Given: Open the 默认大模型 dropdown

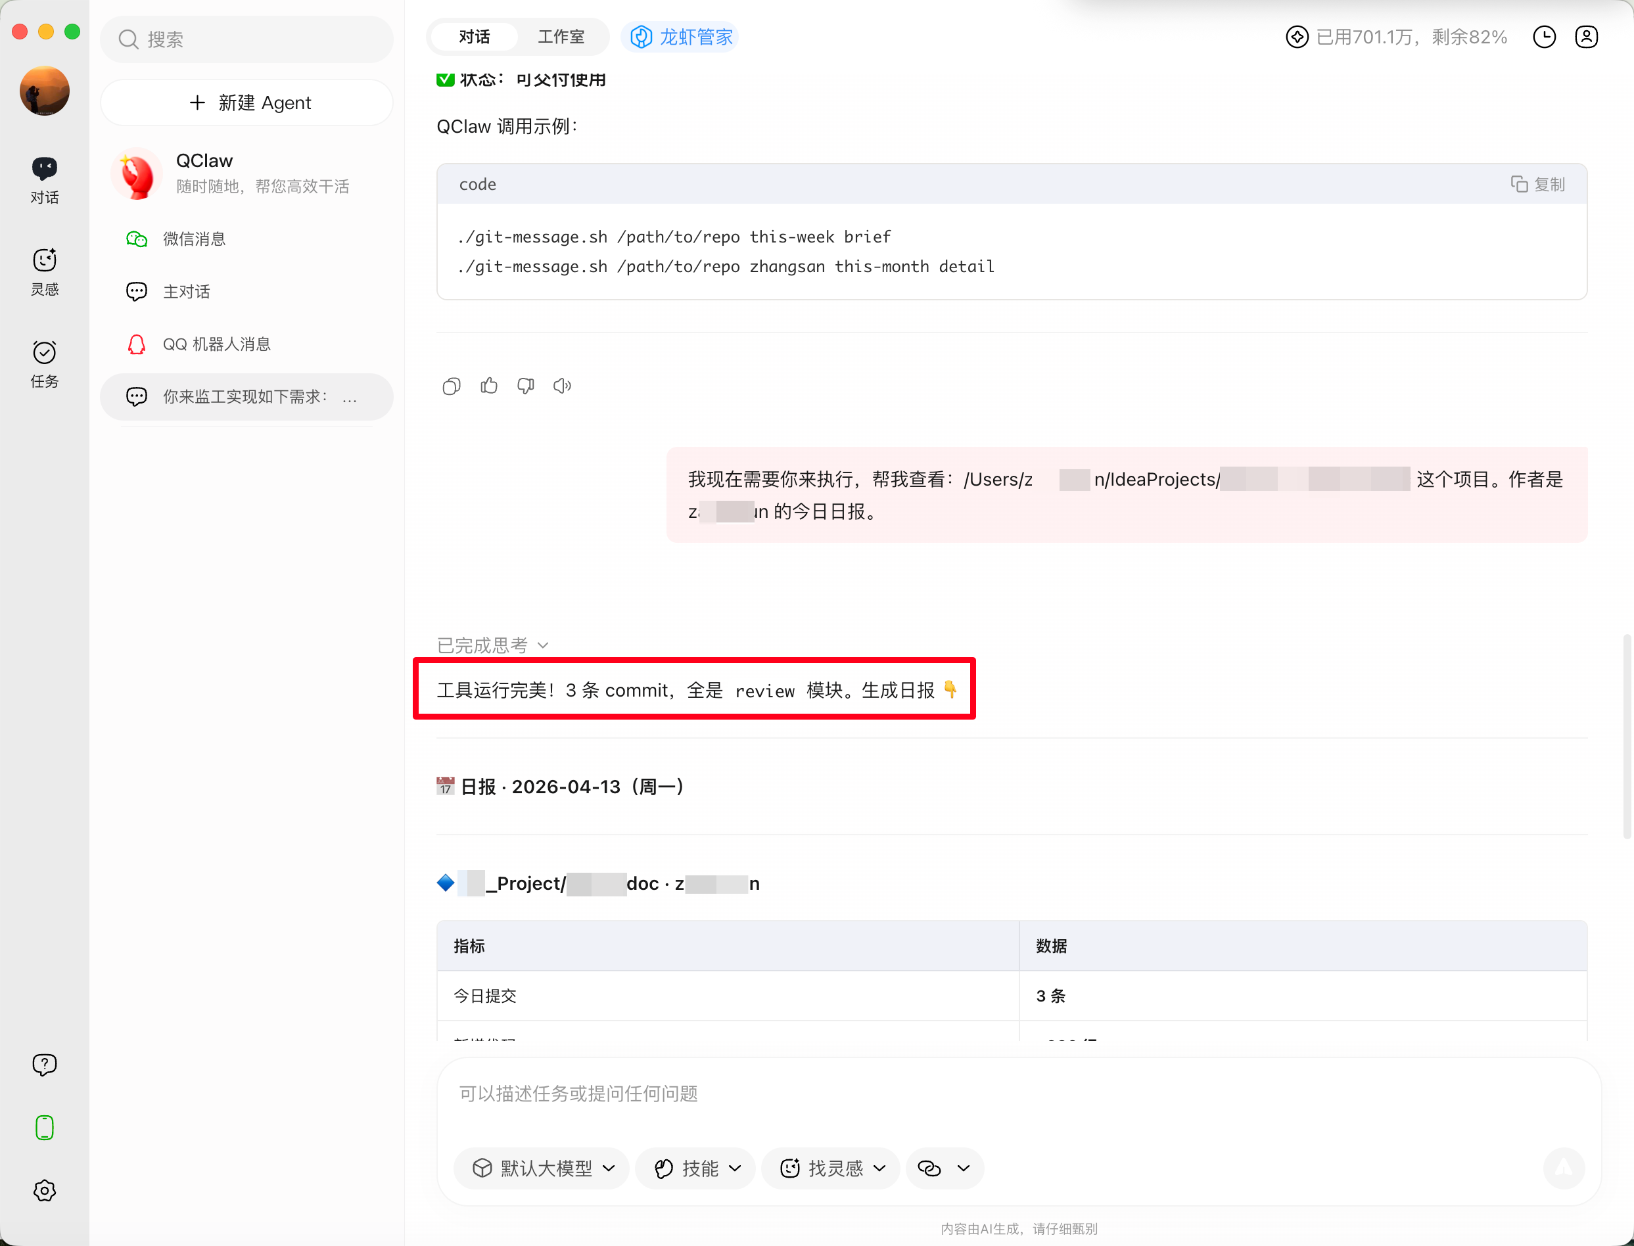Looking at the screenshot, I should (x=543, y=1168).
